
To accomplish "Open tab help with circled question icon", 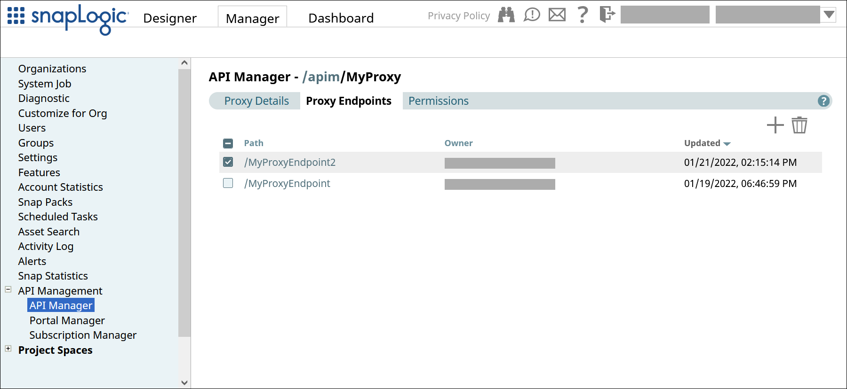I will pyautogui.click(x=823, y=101).
